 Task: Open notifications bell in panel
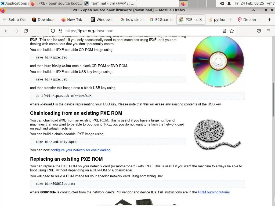click(x=229, y=3)
